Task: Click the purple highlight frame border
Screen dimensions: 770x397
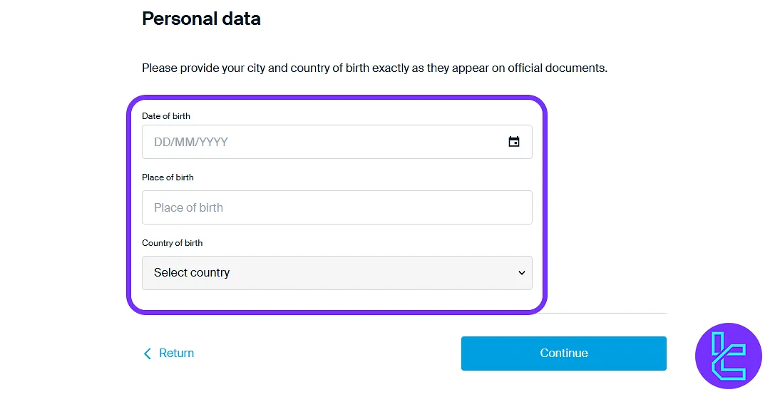Action: point(129,207)
